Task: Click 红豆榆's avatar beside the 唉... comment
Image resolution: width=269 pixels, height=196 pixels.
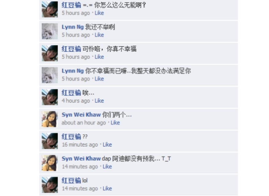Action: (x=50, y=97)
